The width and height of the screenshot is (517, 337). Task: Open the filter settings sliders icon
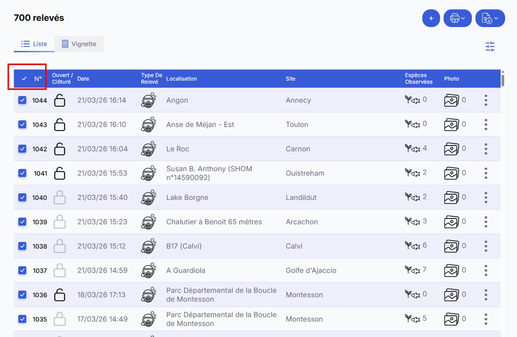point(490,47)
